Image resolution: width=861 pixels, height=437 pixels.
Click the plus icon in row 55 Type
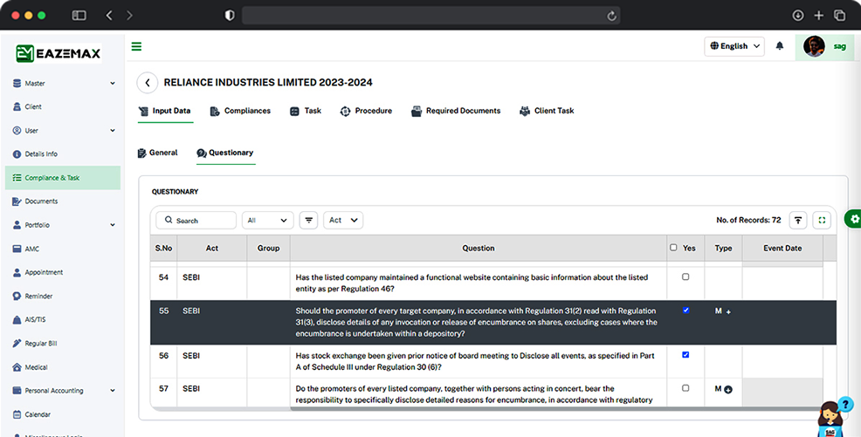pyautogui.click(x=728, y=312)
